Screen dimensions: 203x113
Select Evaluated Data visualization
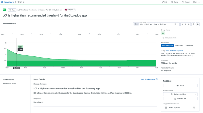click(167, 46)
